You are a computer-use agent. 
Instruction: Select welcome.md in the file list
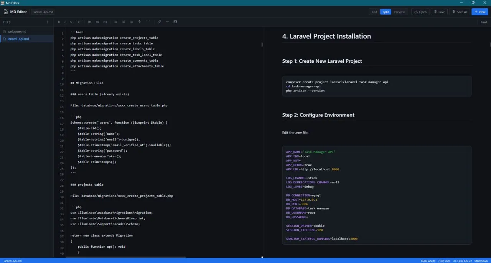point(26,31)
